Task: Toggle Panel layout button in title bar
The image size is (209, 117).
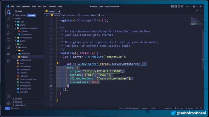Action: point(176,6)
